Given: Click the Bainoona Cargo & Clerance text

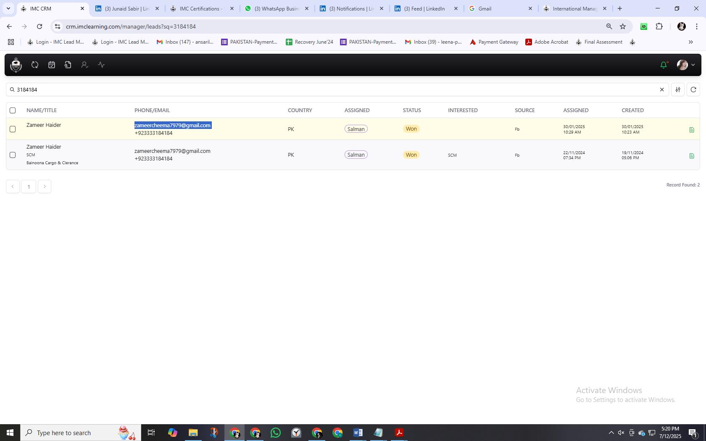Looking at the screenshot, I should [x=52, y=163].
